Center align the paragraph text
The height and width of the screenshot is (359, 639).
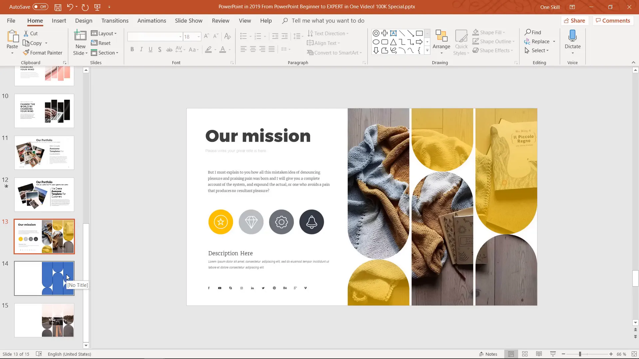tap(253, 49)
